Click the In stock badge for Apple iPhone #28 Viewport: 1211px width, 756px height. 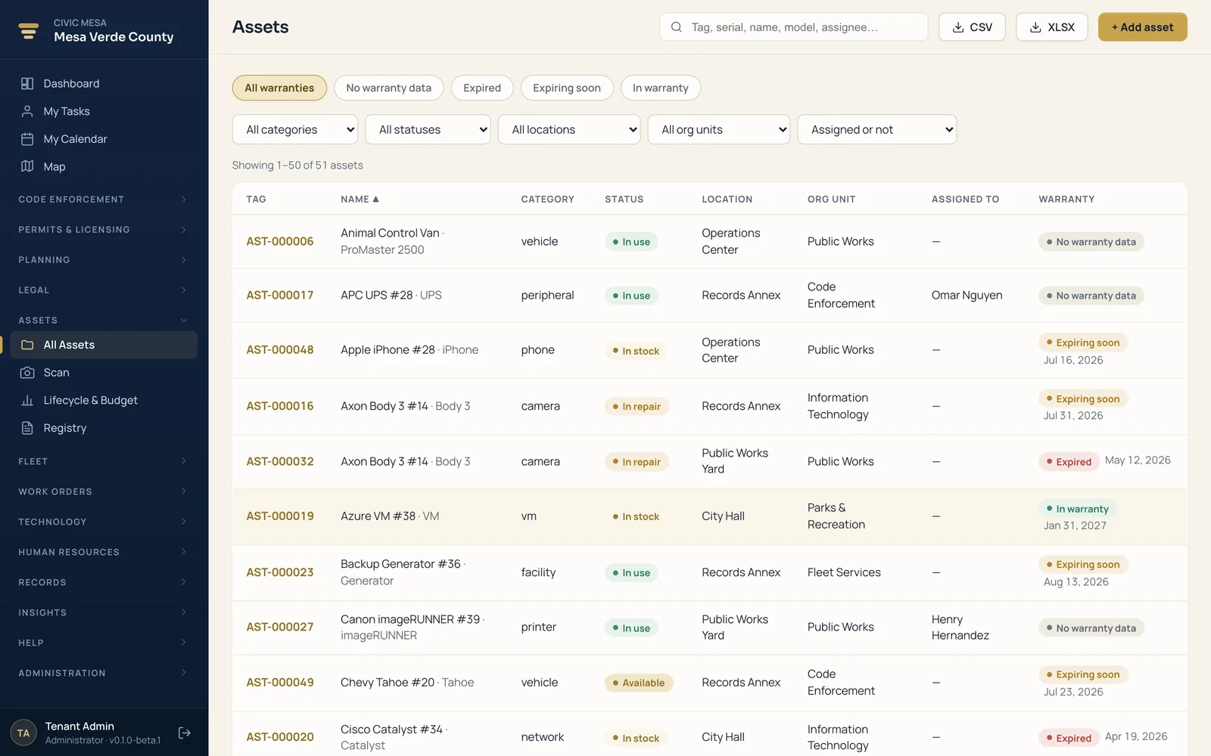tap(636, 351)
